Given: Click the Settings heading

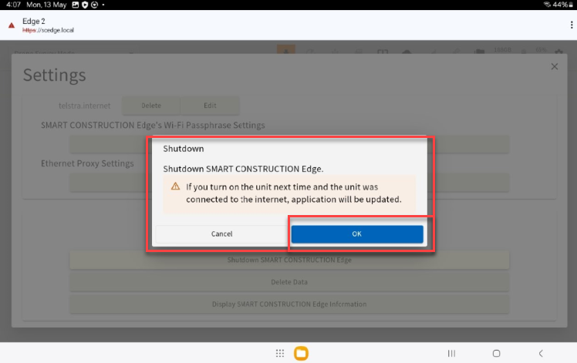Looking at the screenshot, I should pyautogui.click(x=55, y=75).
